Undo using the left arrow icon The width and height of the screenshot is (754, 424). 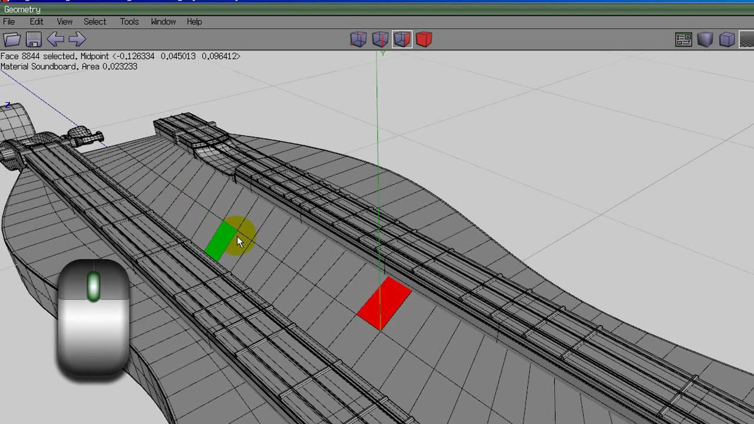pos(54,39)
